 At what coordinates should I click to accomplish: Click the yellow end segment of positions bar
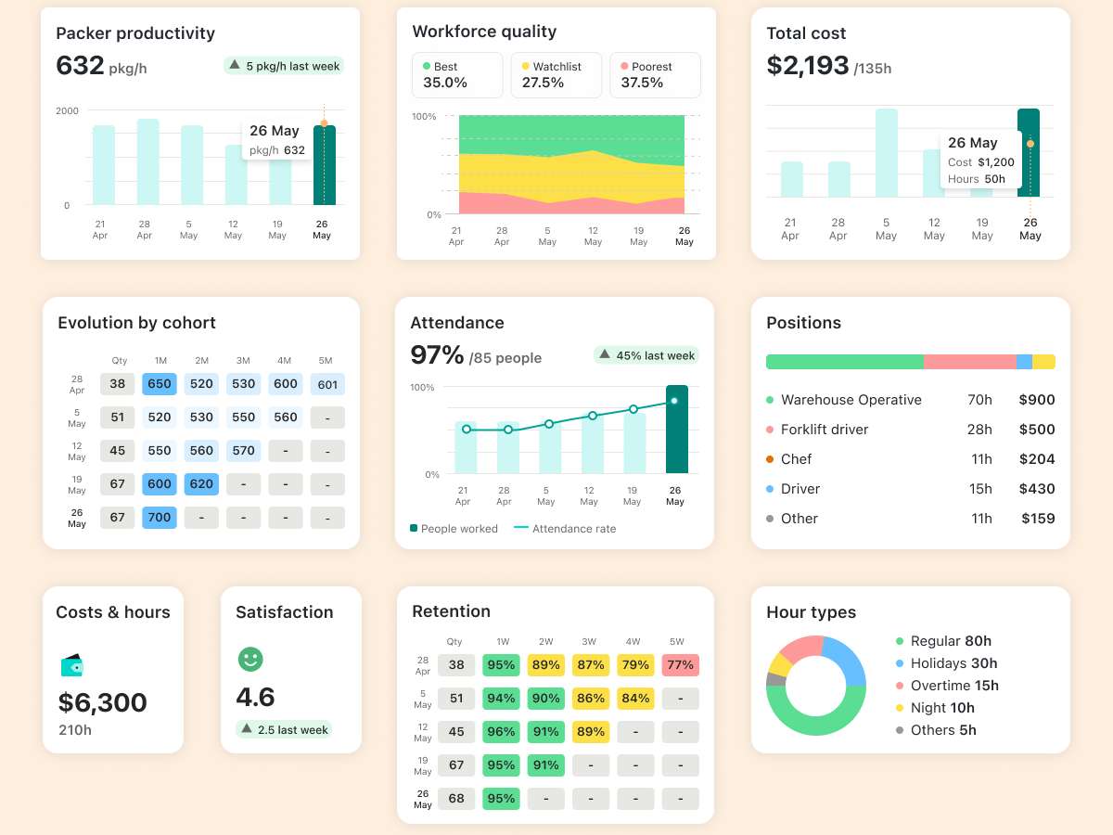[x=1044, y=362]
